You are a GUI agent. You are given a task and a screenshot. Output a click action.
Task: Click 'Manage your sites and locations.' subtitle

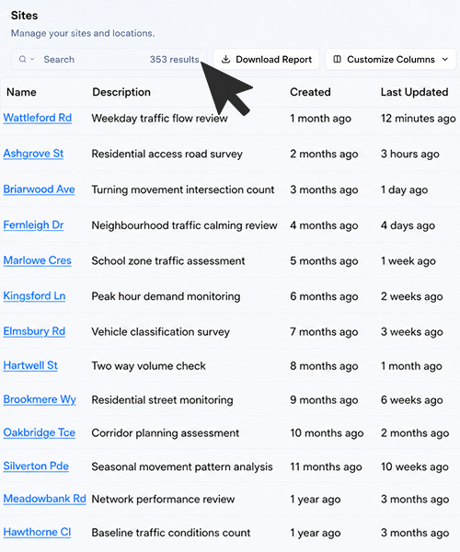click(x=83, y=33)
